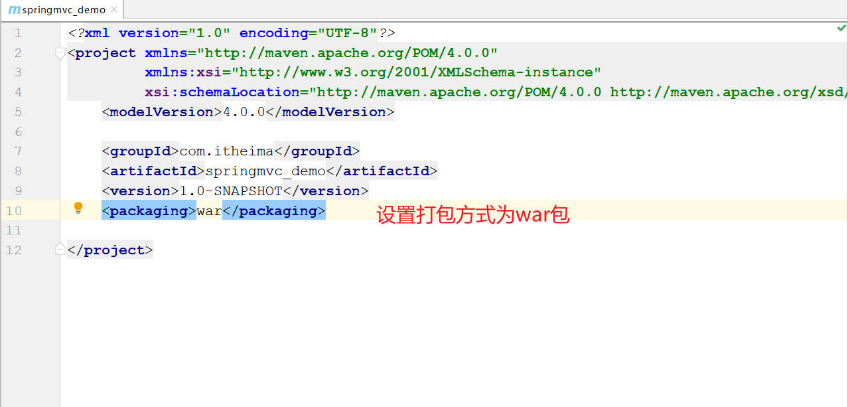Click the 'war' packaging value
Screen dimensions: 848x407
tap(209, 210)
